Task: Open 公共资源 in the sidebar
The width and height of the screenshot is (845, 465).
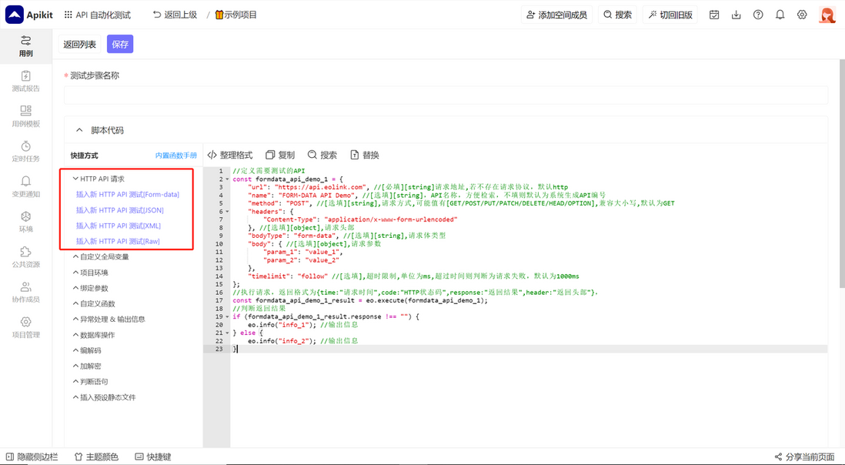Action: (26, 258)
